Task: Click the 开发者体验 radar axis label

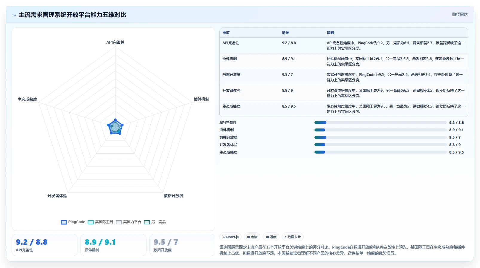Action: pos(57,196)
